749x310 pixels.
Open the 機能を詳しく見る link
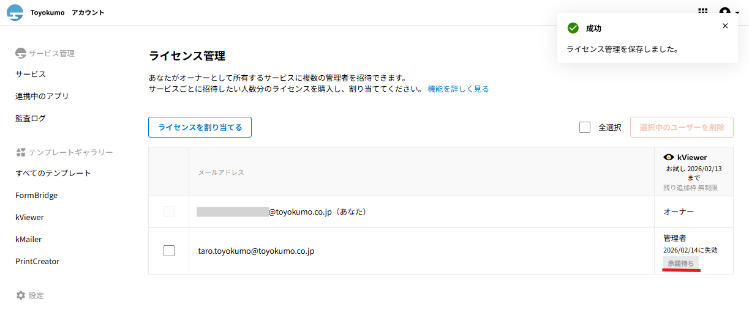[458, 89]
